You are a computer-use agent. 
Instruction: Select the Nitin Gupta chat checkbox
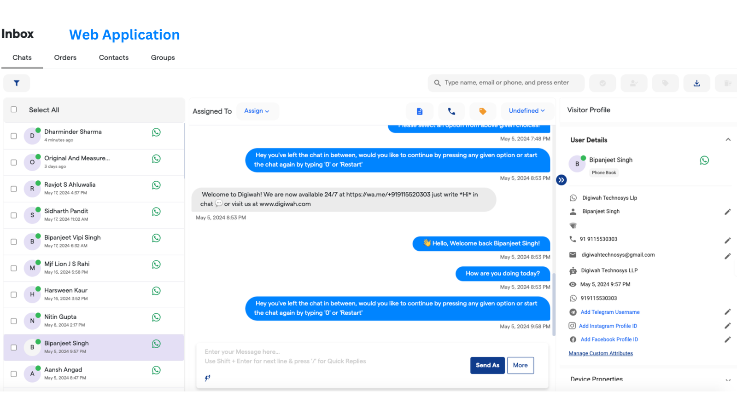tap(14, 321)
